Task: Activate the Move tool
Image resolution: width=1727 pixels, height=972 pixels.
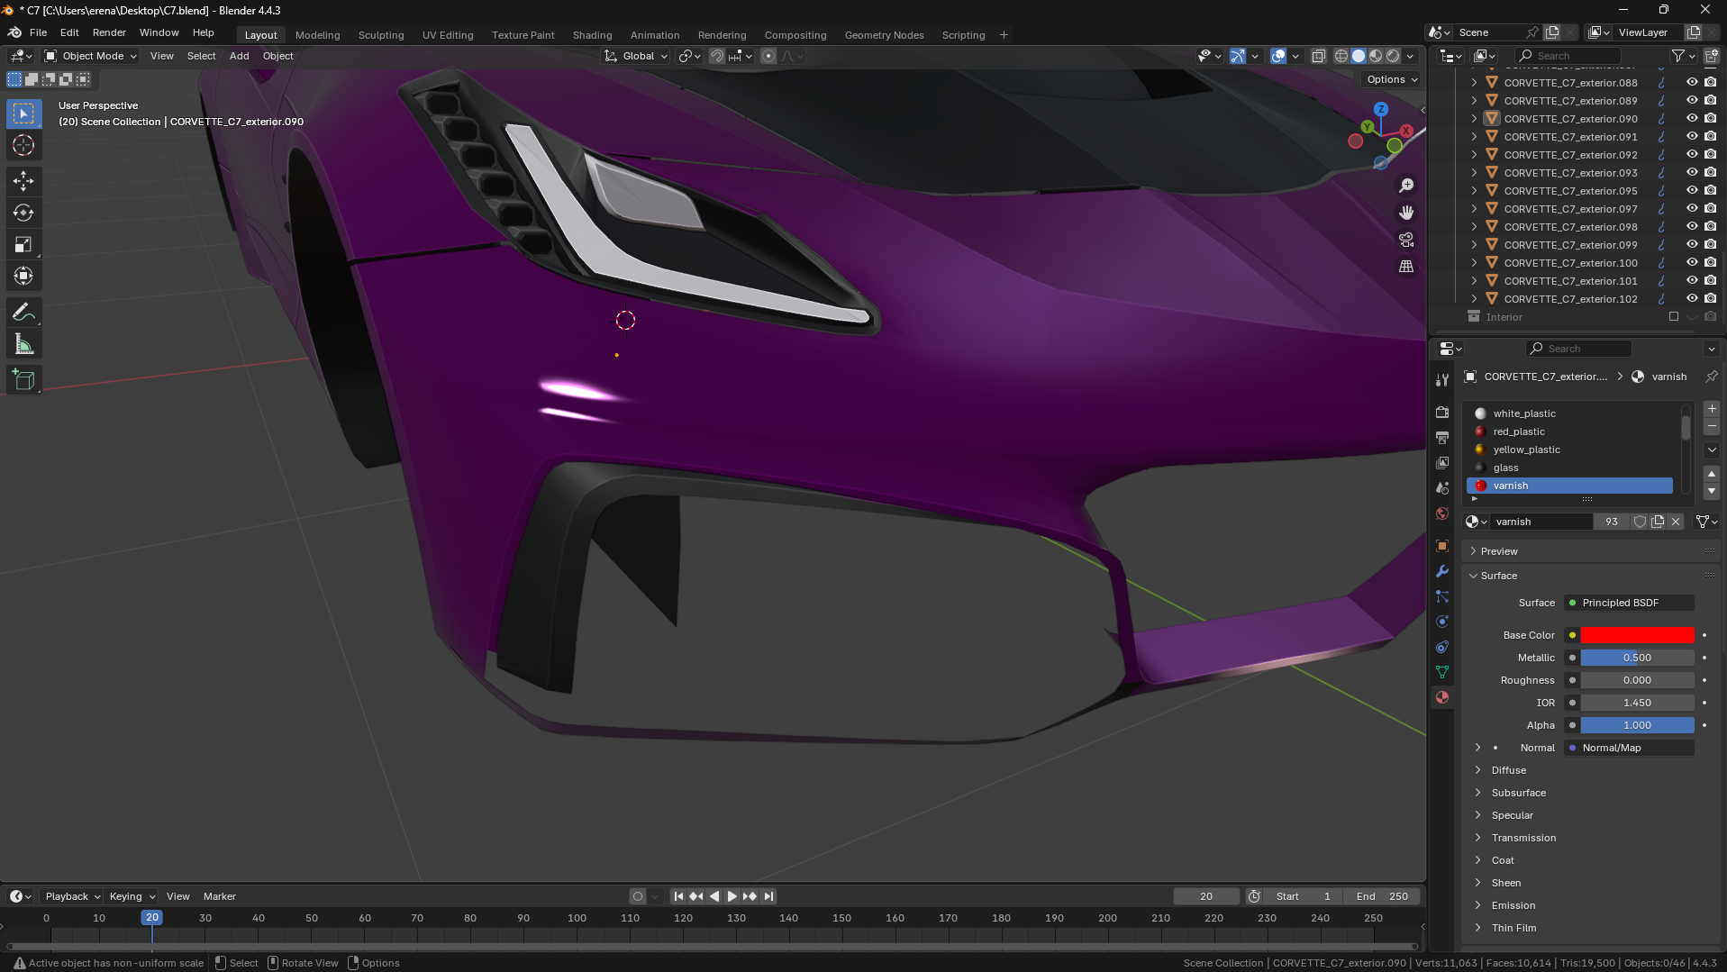Action: [23, 181]
